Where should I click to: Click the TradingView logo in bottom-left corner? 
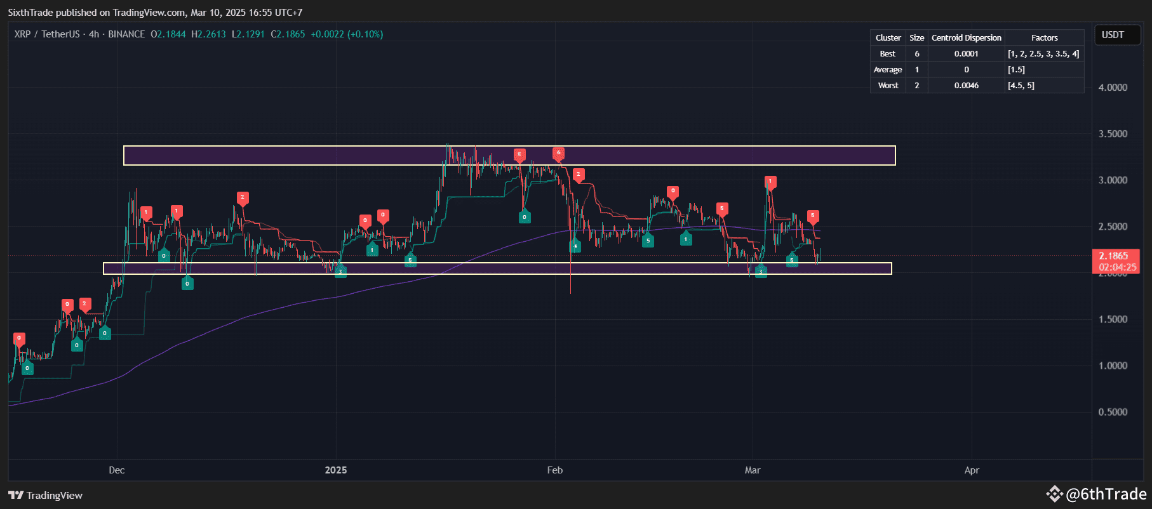[x=45, y=495]
